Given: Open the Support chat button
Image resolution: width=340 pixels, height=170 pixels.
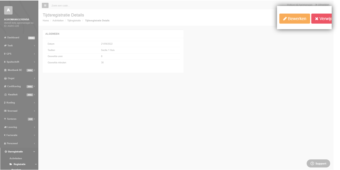Looking at the screenshot, I should click(x=318, y=164).
